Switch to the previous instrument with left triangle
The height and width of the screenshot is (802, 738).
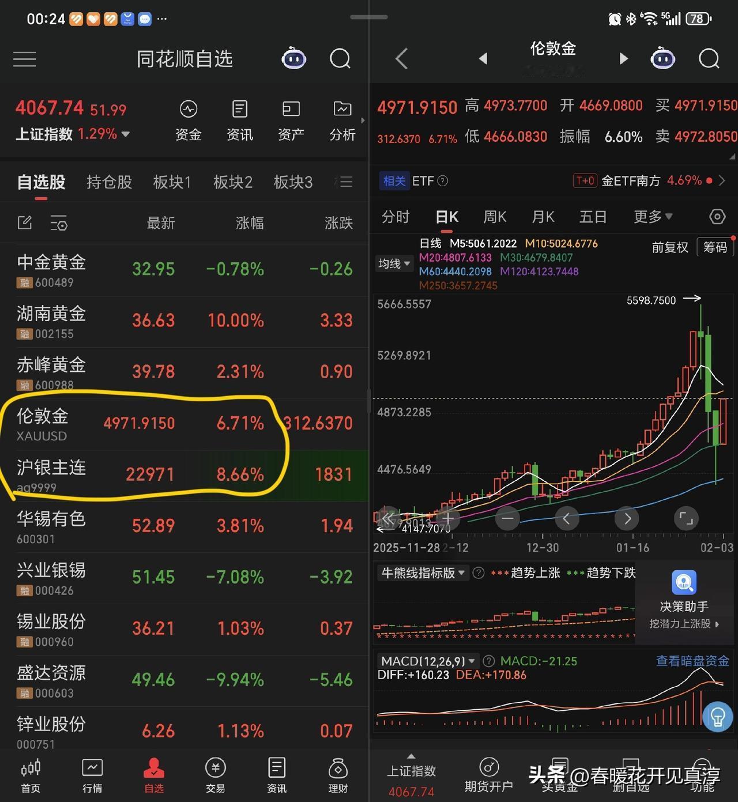coord(483,58)
